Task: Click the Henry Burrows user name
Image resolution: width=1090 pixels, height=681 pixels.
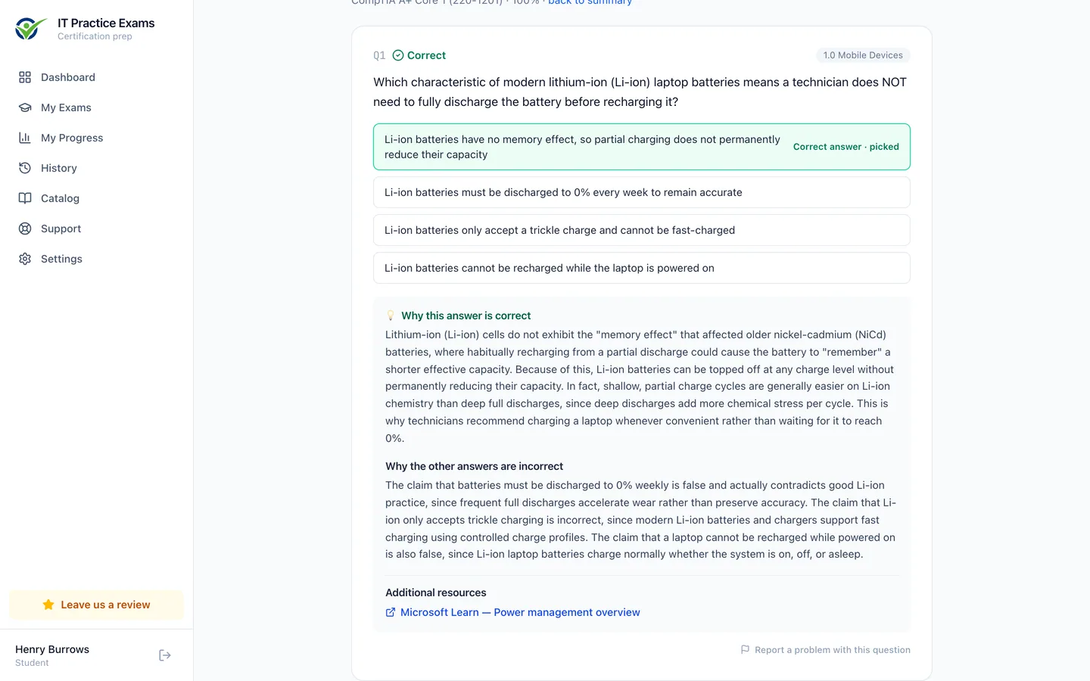Action: tap(52, 649)
